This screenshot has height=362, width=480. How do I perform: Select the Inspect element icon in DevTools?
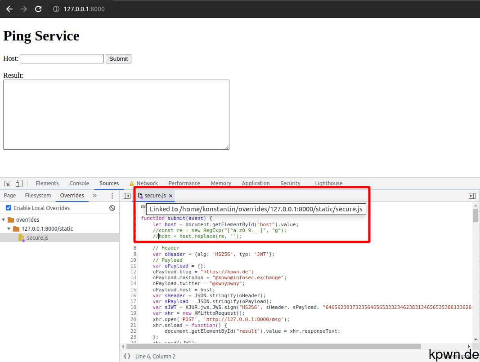(x=7, y=183)
